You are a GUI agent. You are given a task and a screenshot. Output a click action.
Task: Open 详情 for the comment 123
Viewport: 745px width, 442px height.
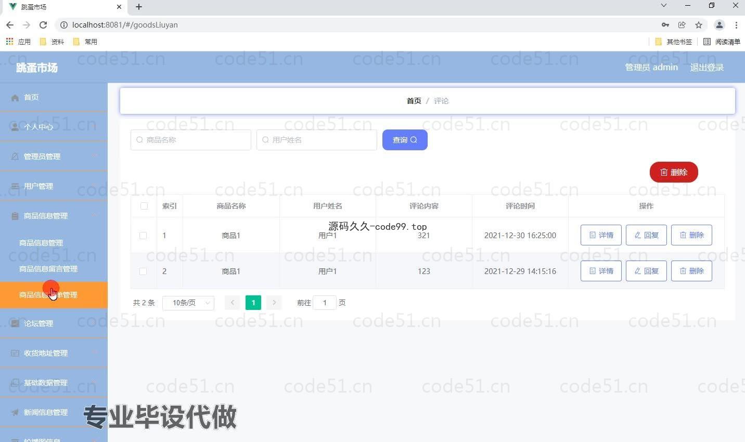click(601, 271)
